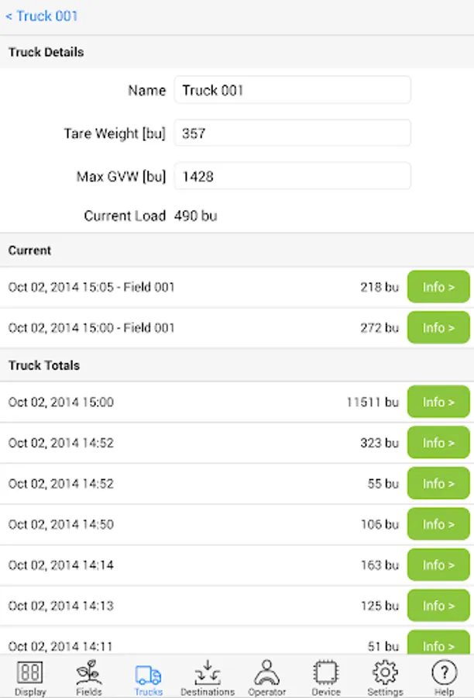The image size is (474, 698).
Task: Click the Name input field
Action: (292, 90)
